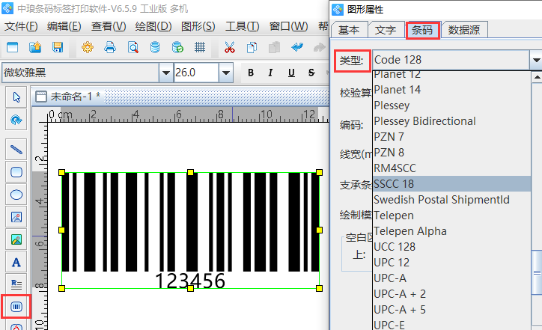Screen dimensions: 542x330
Task: Open the 绘图(D) menu
Action: tap(153, 26)
